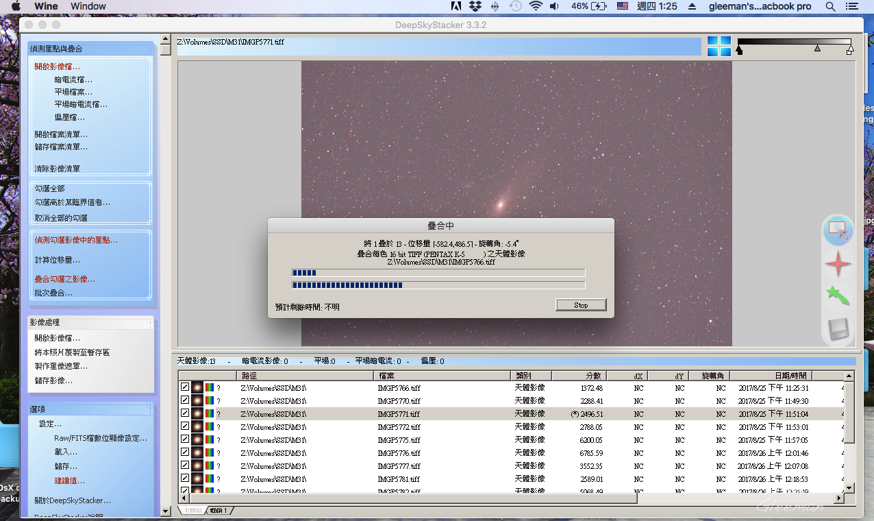Collapse the 偵測星點與疊合 panel header
Viewport: 874px width, 521px height.
tap(91, 49)
